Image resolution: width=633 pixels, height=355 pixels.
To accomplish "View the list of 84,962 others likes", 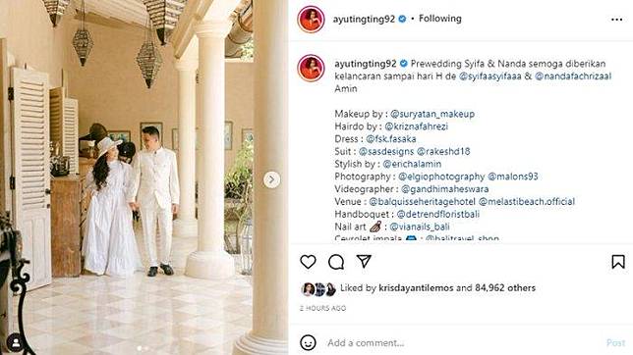I will pyautogui.click(x=505, y=288).
